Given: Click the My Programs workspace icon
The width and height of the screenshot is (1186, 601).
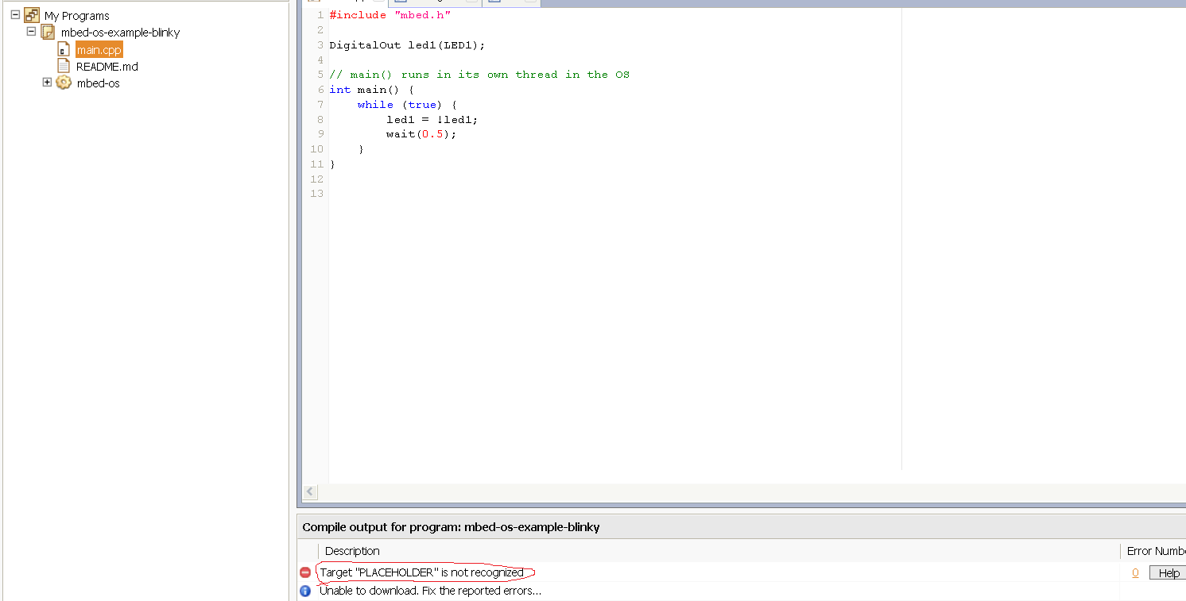Looking at the screenshot, I should click(x=32, y=14).
